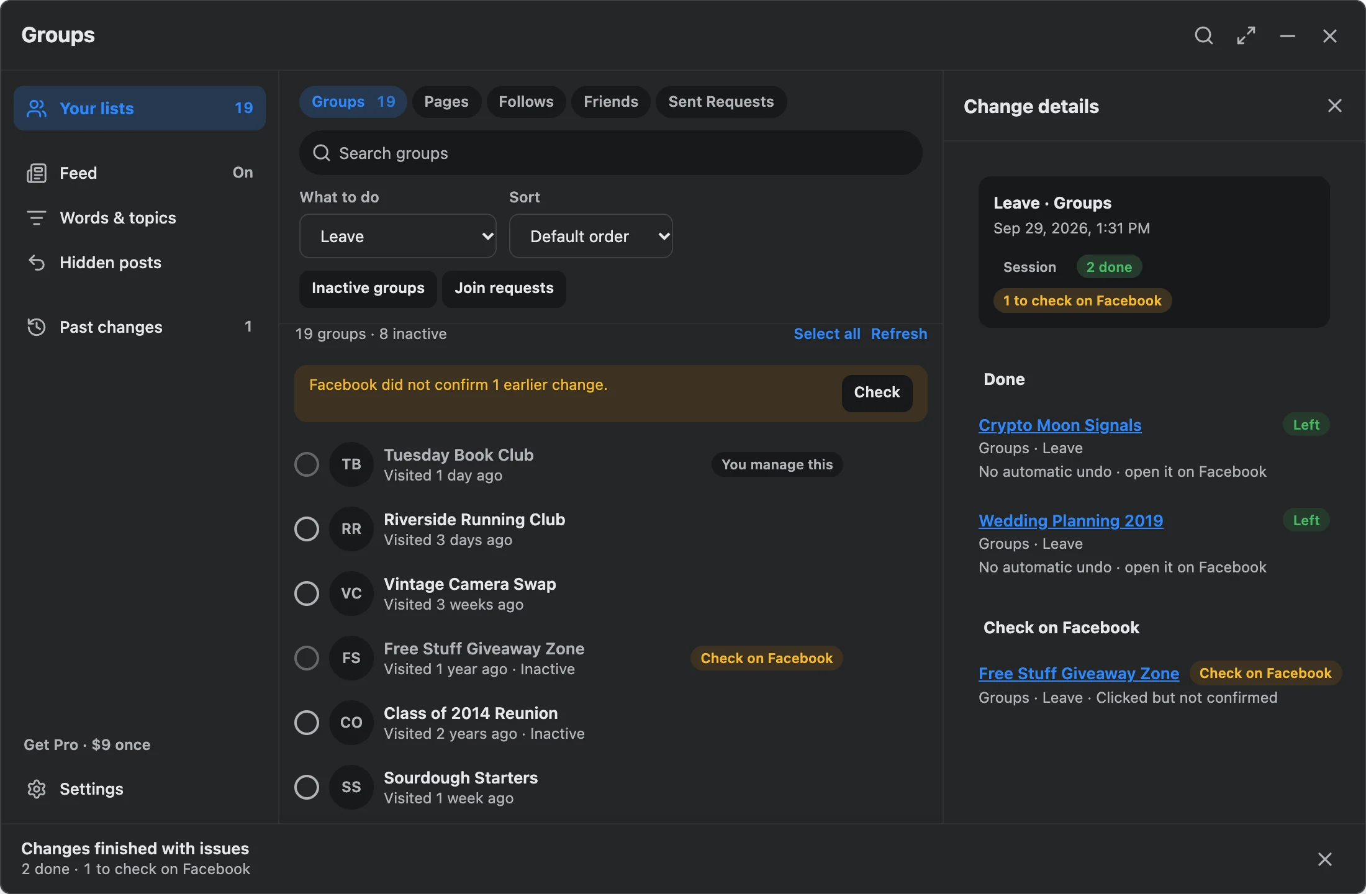Open Free Stuff Giveaway Zone link in details
Image resolution: width=1366 pixels, height=894 pixels.
coord(1079,674)
